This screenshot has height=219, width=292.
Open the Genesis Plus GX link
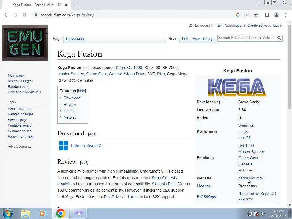click(x=167, y=184)
